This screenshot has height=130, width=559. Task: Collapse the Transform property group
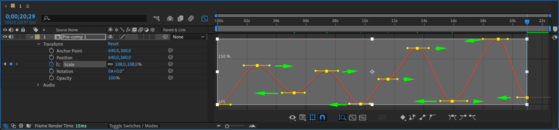39,44
